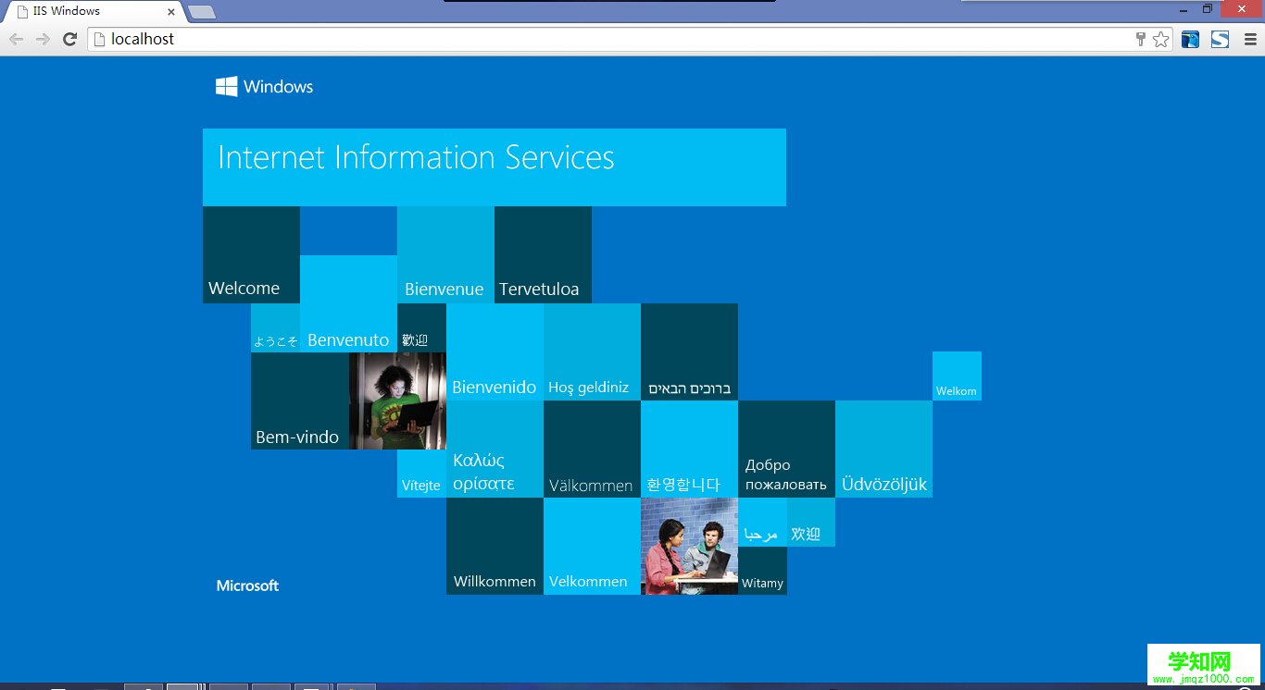1265x690 pixels.
Task: Click the Üdvözöljük tile
Action: point(883,449)
